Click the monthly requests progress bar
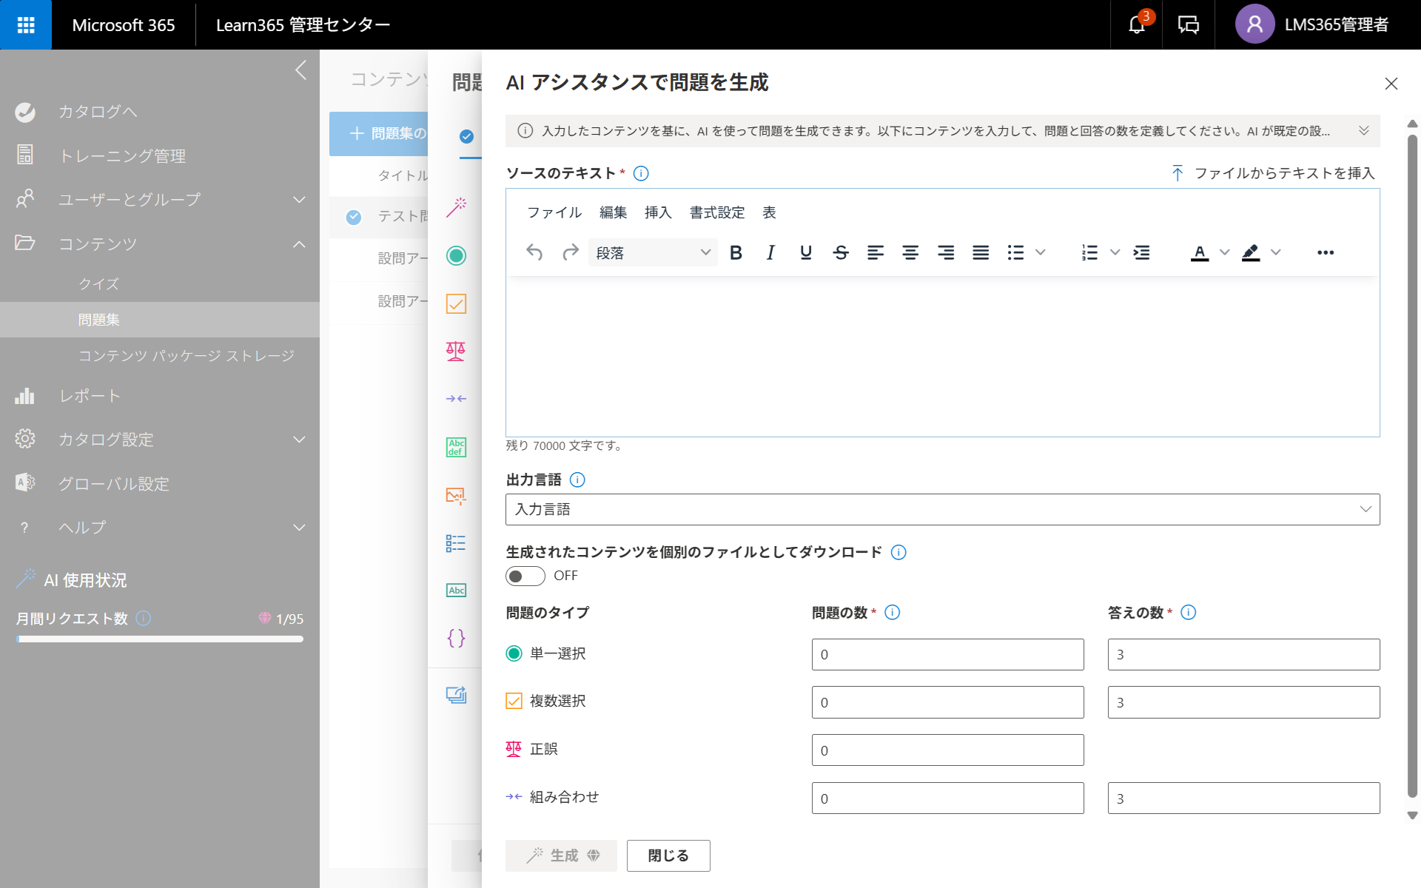The width and height of the screenshot is (1421, 888). pos(160,639)
